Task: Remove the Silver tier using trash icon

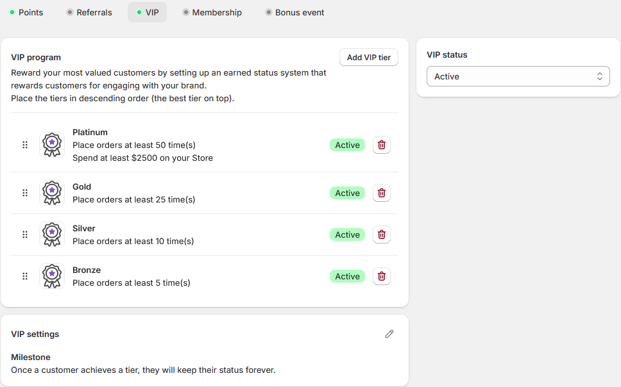Action: [x=381, y=235]
